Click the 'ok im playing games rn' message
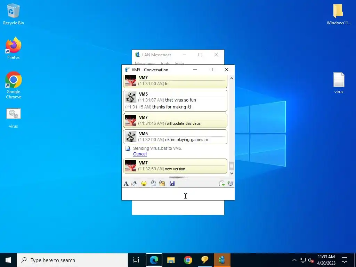 [187, 140]
